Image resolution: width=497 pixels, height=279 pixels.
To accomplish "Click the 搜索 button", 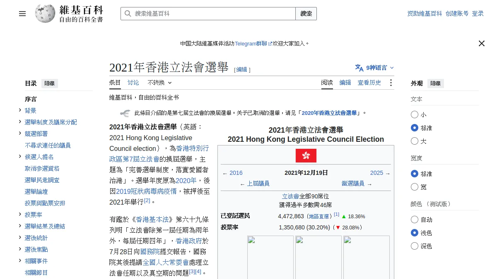I will coord(306,14).
